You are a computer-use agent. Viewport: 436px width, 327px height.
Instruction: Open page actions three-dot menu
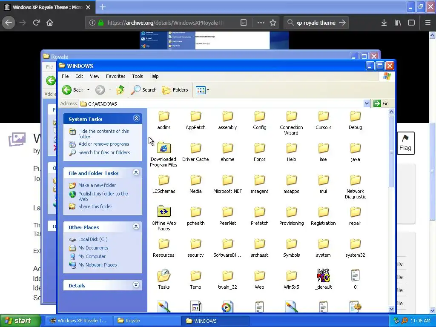pos(261,23)
